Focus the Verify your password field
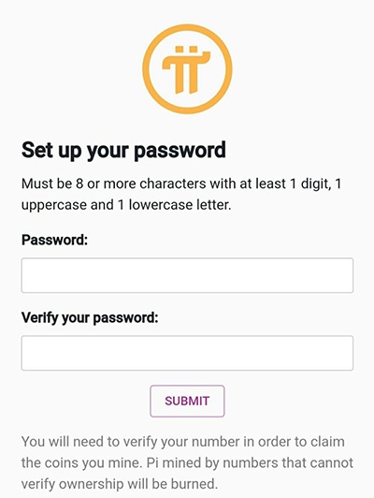Screen dimensions: 374x498 (187, 353)
